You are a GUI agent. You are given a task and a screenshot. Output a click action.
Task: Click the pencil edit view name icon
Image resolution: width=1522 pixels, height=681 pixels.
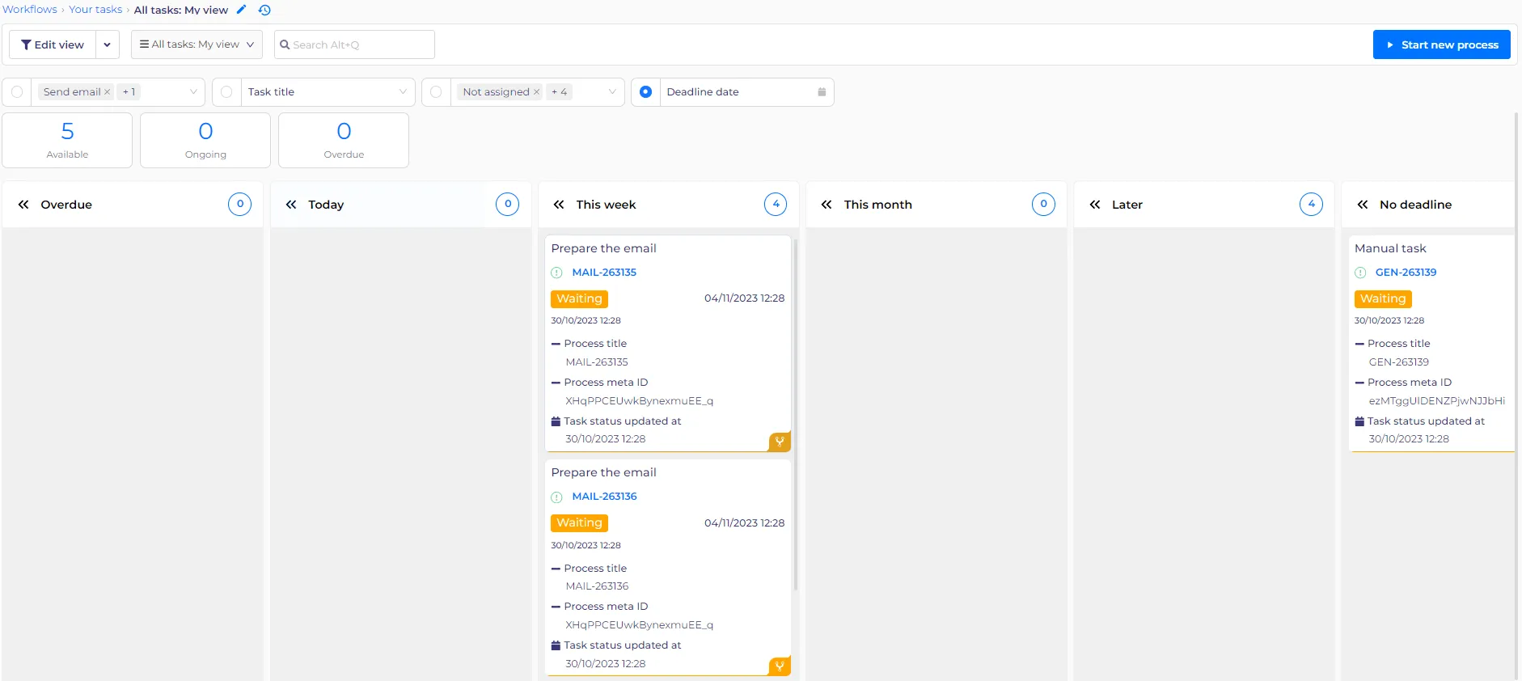(241, 10)
